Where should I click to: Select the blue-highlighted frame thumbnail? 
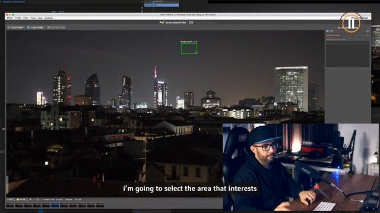55,205
